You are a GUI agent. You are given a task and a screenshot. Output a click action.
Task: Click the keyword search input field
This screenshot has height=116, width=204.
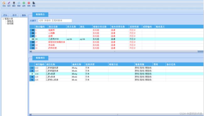(x=55, y=20)
